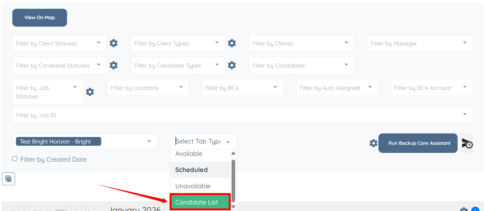Open Job Statuses filter settings gear
This screenshot has height=211, width=492.
click(x=90, y=92)
